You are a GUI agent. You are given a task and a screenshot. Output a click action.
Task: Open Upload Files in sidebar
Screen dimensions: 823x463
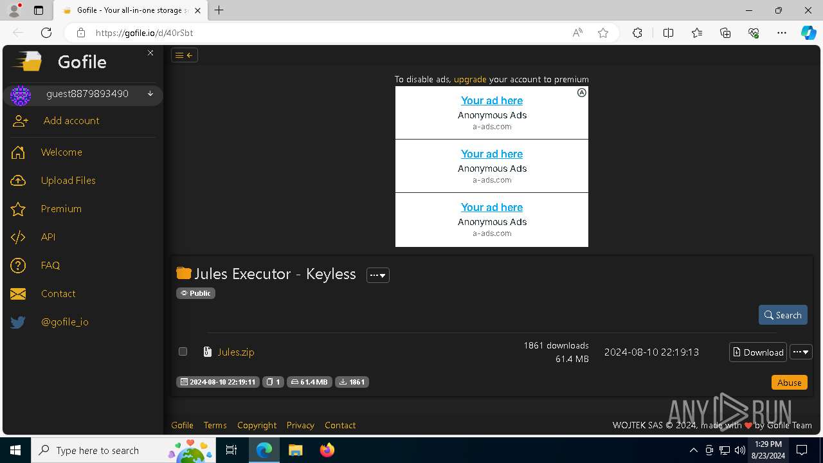[68, 181]
